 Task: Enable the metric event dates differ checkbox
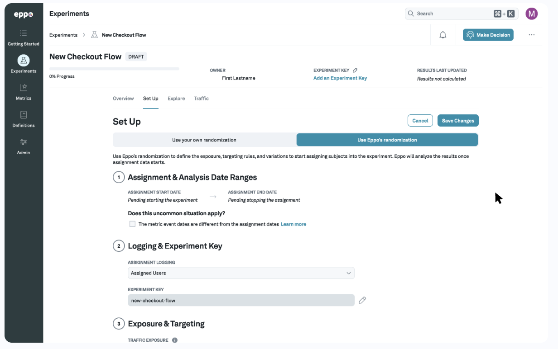click(132, 224)
